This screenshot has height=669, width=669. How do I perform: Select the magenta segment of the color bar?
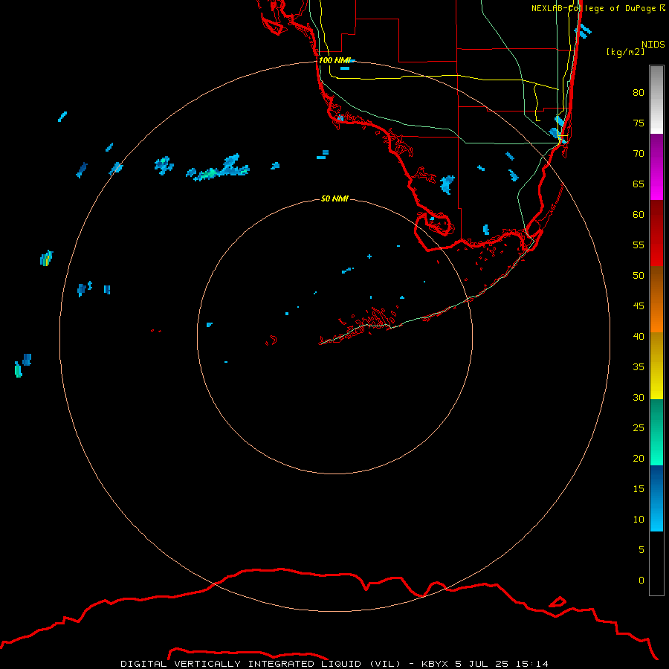(656, 167)
